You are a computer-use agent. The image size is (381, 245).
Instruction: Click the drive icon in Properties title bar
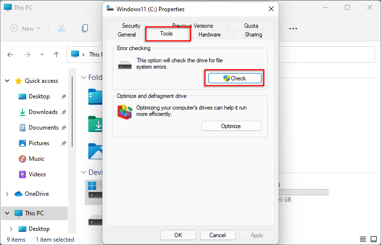click(x=110, y=8)
